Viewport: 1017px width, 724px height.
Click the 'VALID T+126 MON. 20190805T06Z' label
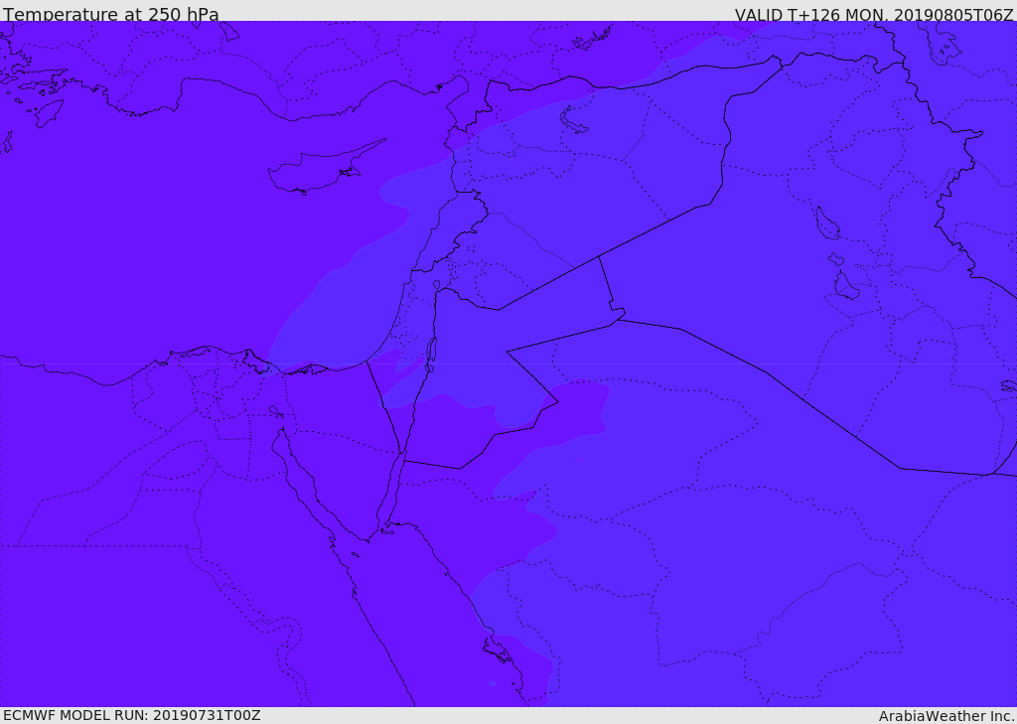tap(874, 14)
